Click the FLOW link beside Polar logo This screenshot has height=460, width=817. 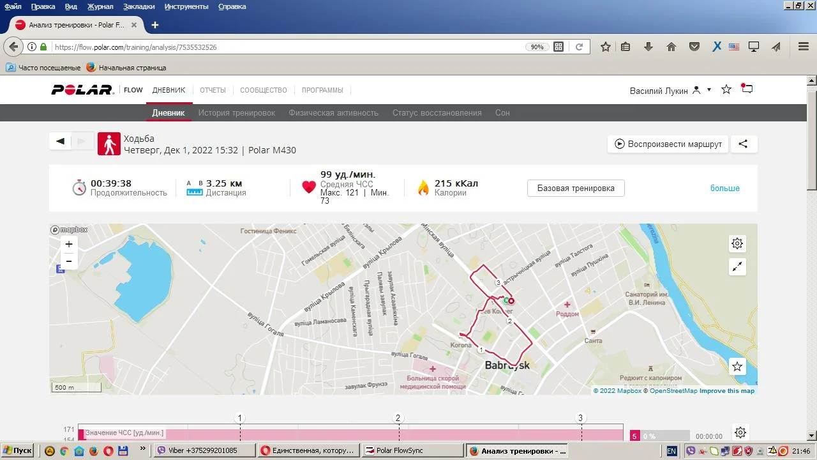click(133, 90)
